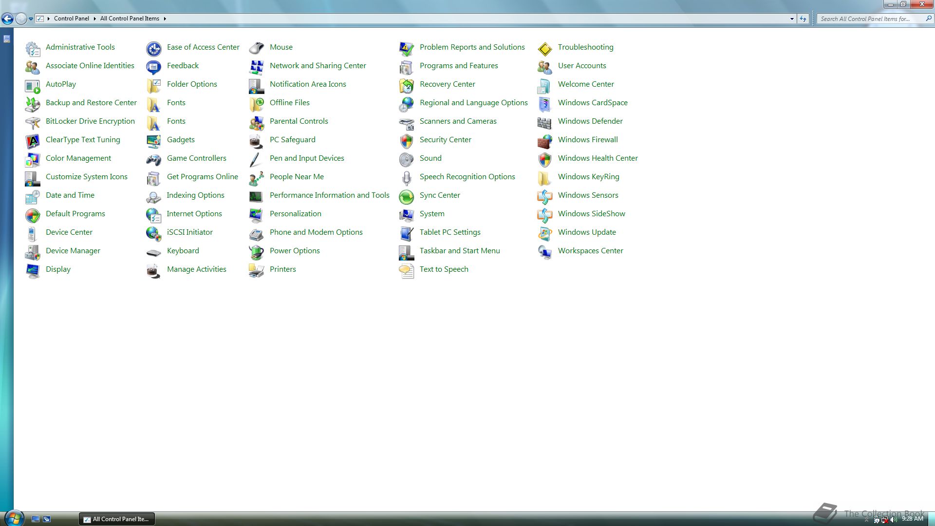Click the Sync Center green icon
935x526 pixels.
(406, 196)
